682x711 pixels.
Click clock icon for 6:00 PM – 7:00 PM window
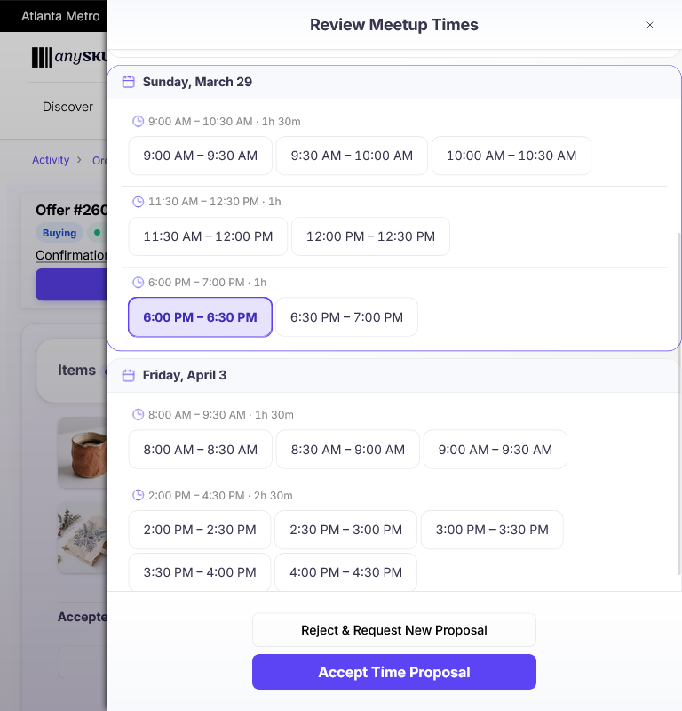(x=138, y=283)
